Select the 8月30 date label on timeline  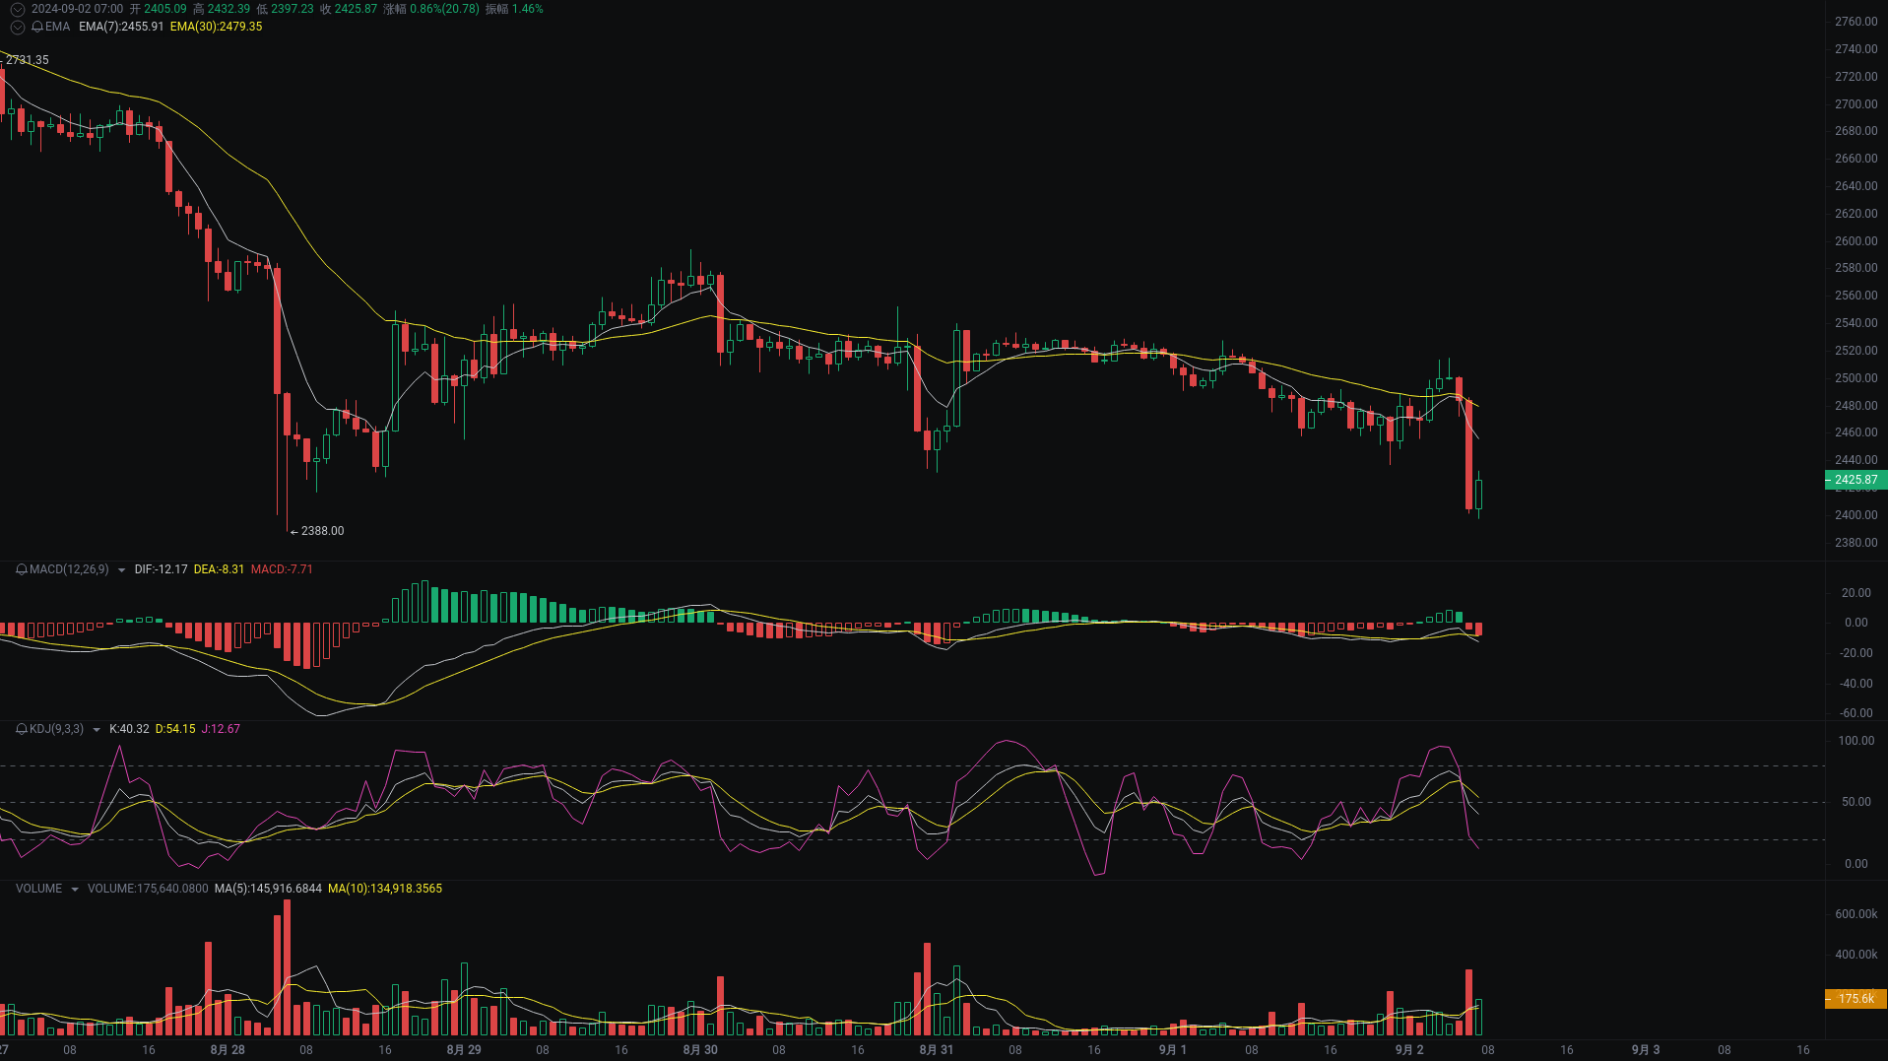point(700,1050)
